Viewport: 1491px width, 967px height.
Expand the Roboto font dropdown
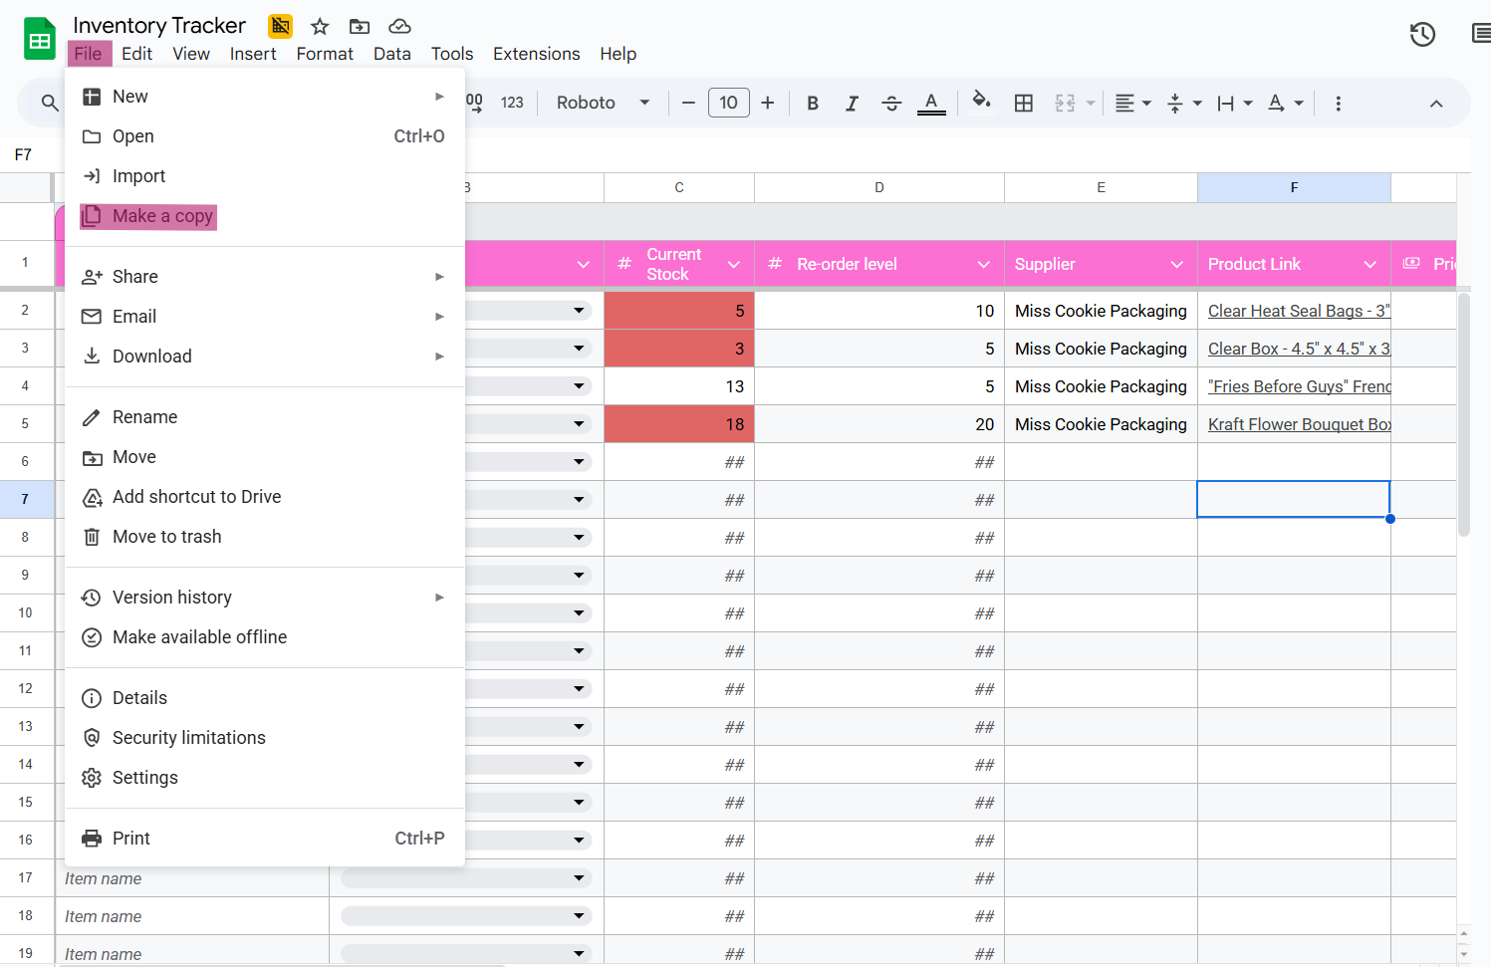click(x=603, y=103)
